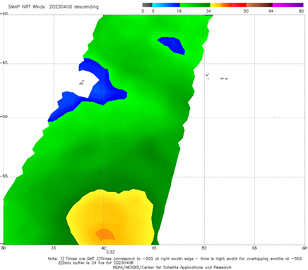Click the swath time label '2:32'
Image resolution: width=308 pixels, height=270 pixels.
pos(110,252)
